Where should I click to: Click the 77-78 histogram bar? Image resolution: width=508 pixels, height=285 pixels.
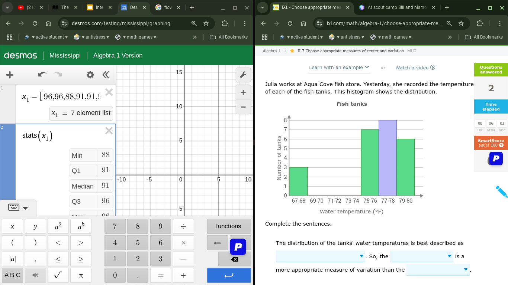pyautogui.click(x=388, y=158)
